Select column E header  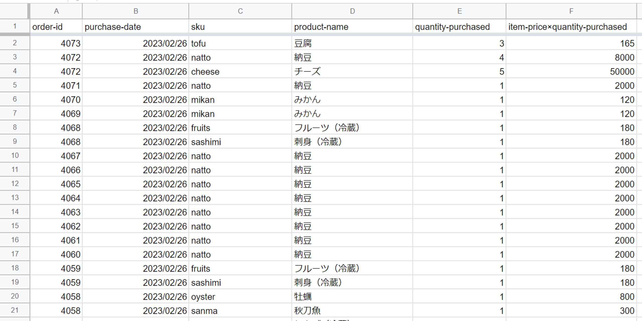coord(459,11)
